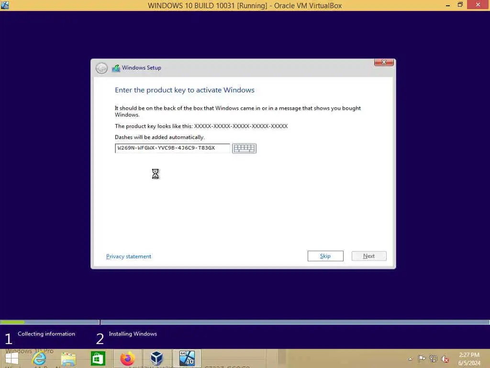Viewport: 490px width, 368px height.
Task: Launch Firefox from the taskbar
Action: [x=127, y=358]
